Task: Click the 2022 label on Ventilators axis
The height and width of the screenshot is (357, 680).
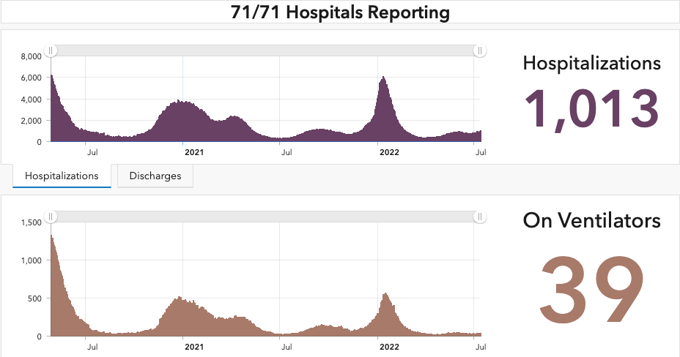Action: pos(388,347)
